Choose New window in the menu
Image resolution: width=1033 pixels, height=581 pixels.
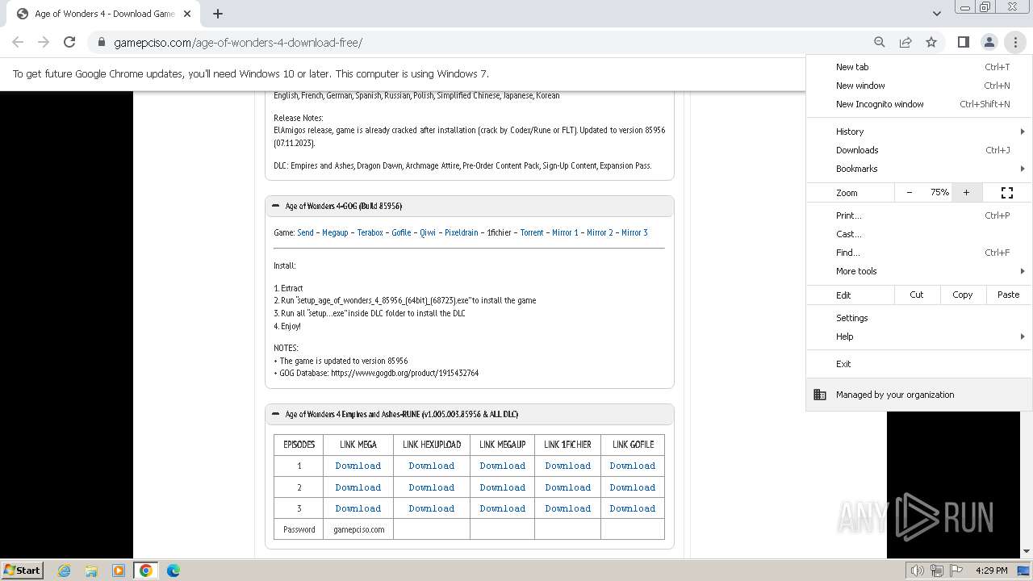[919, 86]
